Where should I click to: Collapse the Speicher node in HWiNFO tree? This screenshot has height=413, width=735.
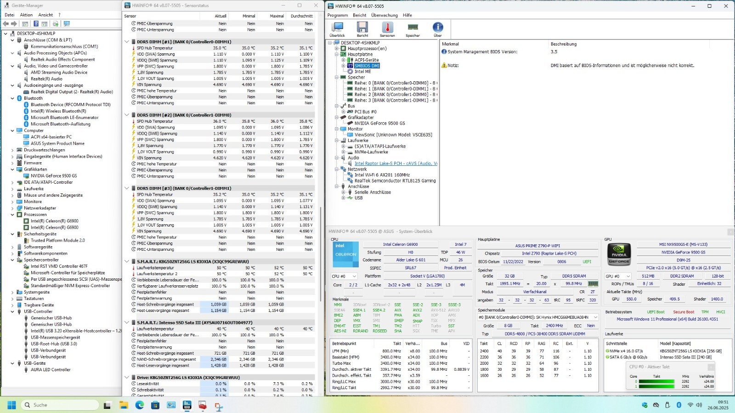pos(336,77)
